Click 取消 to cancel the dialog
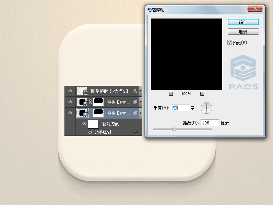The image size is (273, 205). tap(243, 32)
